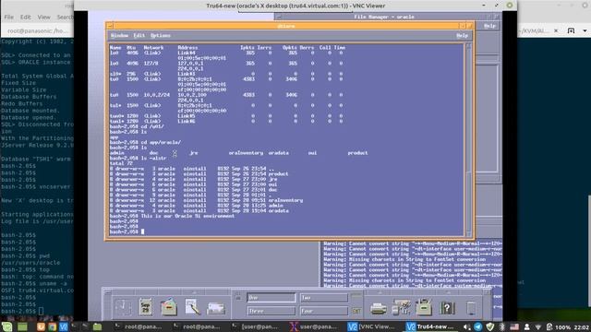Image resolution: width=591 pixels, height=332 pixels.
Task: Expand subpanel arrow above the Text Editor icon
Action: click(195, 292)
